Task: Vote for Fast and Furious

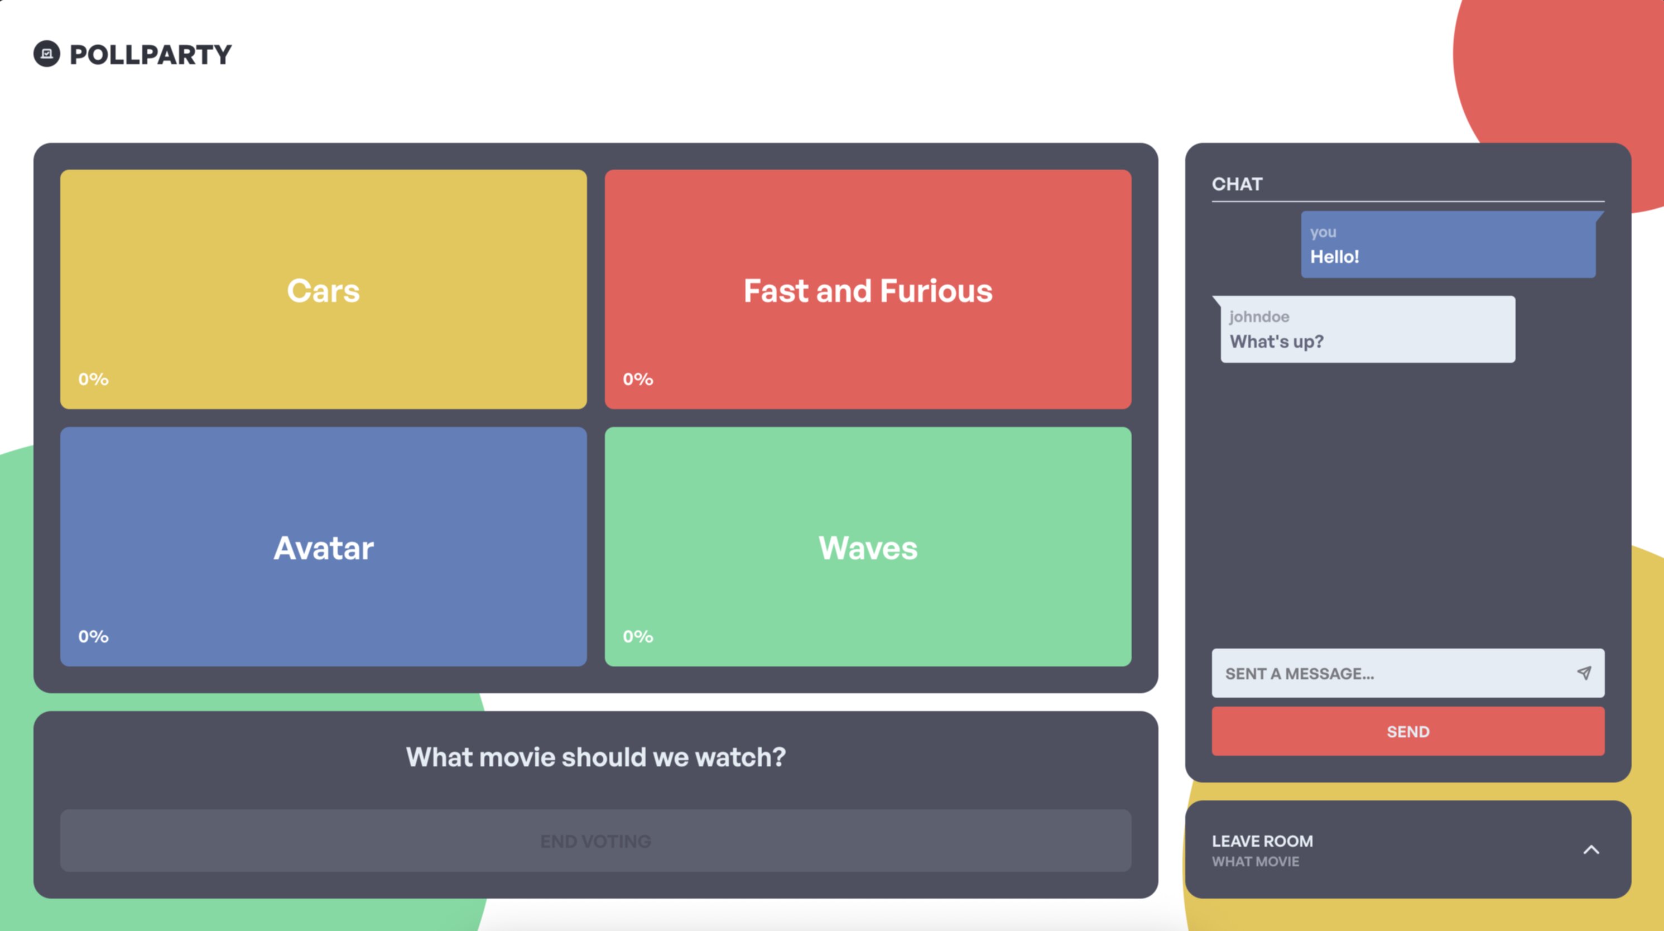Action: point(868,290)
